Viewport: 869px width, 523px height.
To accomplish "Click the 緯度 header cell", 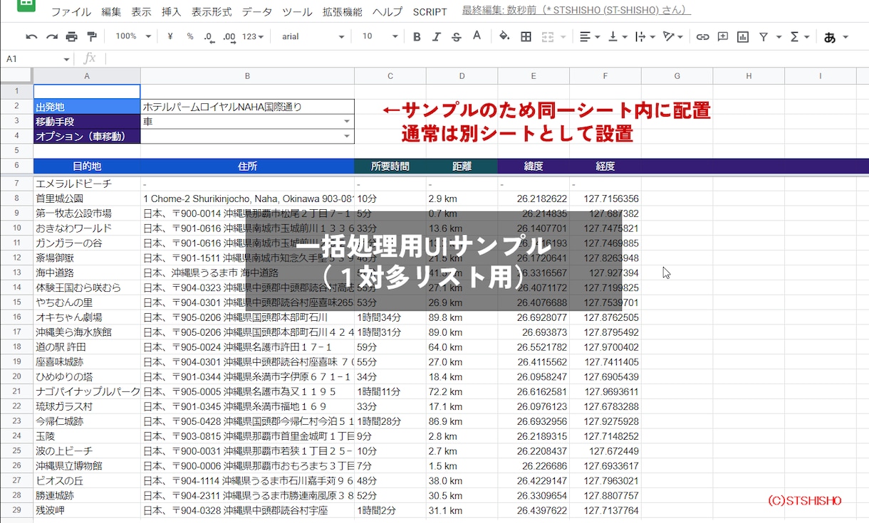I will (534, 167).
